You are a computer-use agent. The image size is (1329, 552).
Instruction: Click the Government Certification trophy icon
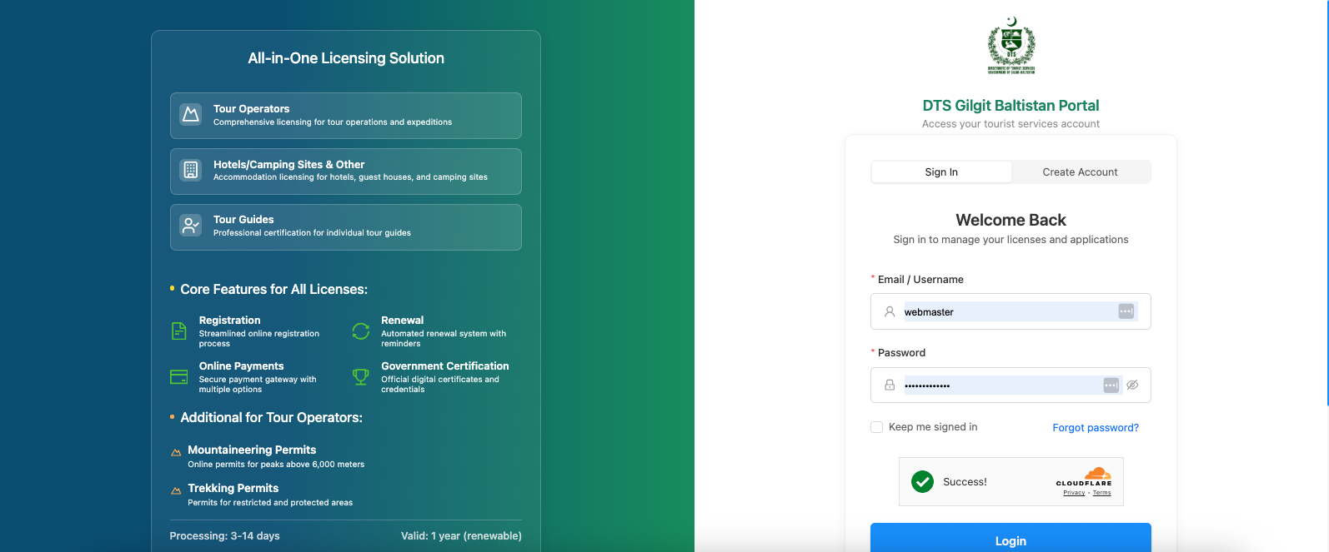point(361,377)
